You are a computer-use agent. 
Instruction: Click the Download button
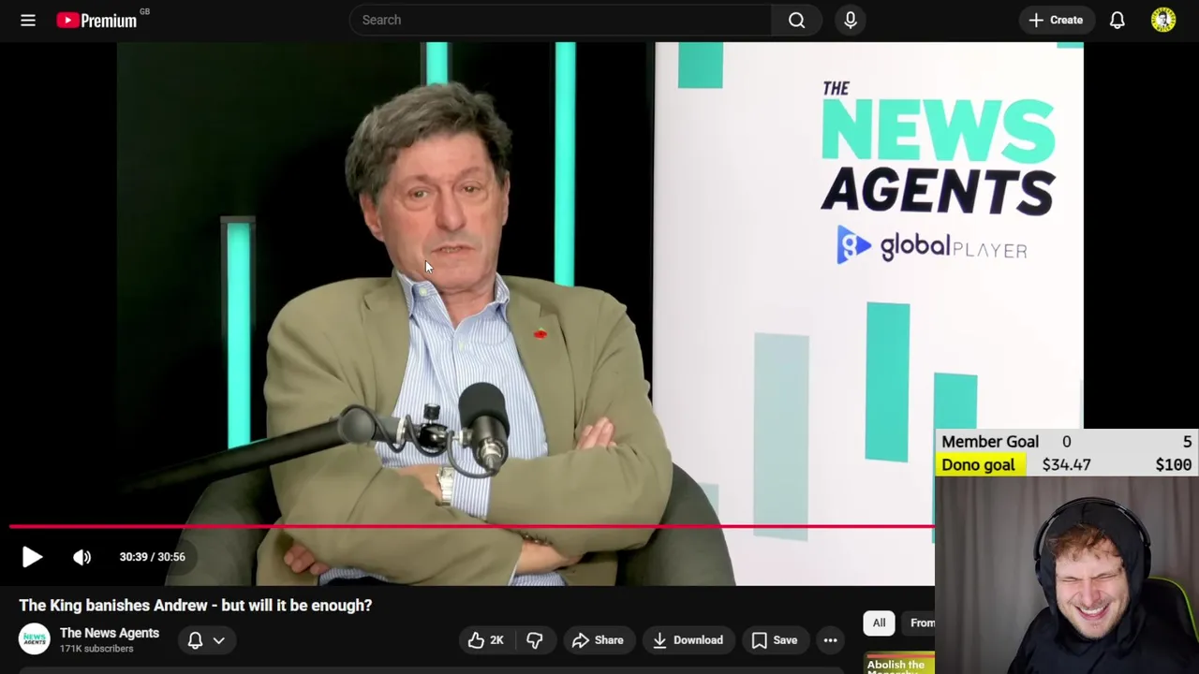click(x=688, y=640)
